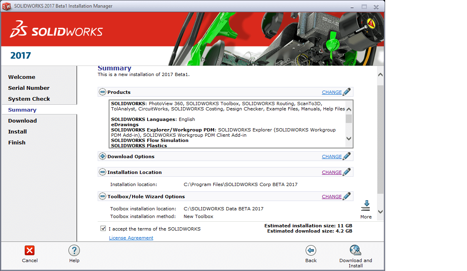
Task: Click the SOLIDWORKS Flow Simulation product entry
Action: (x=150, y=140)
